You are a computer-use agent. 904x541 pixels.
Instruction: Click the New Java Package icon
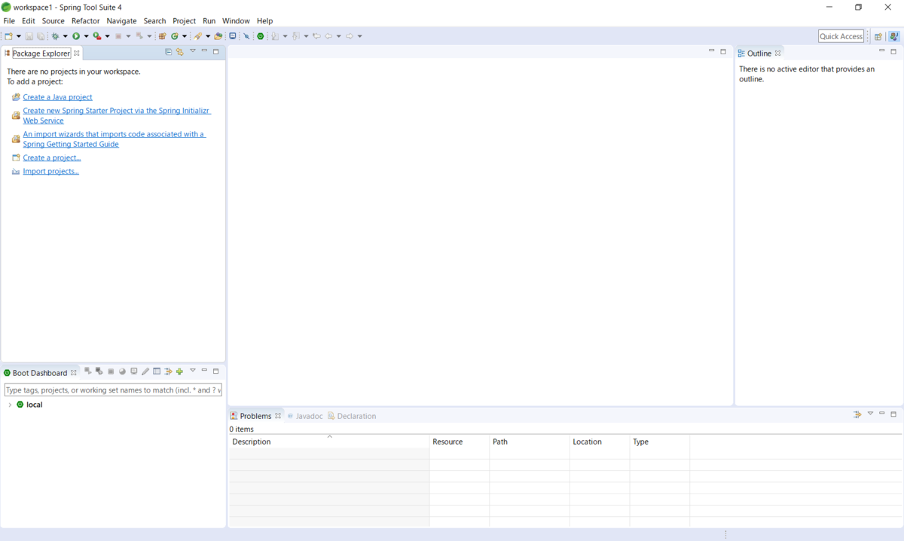162,36
